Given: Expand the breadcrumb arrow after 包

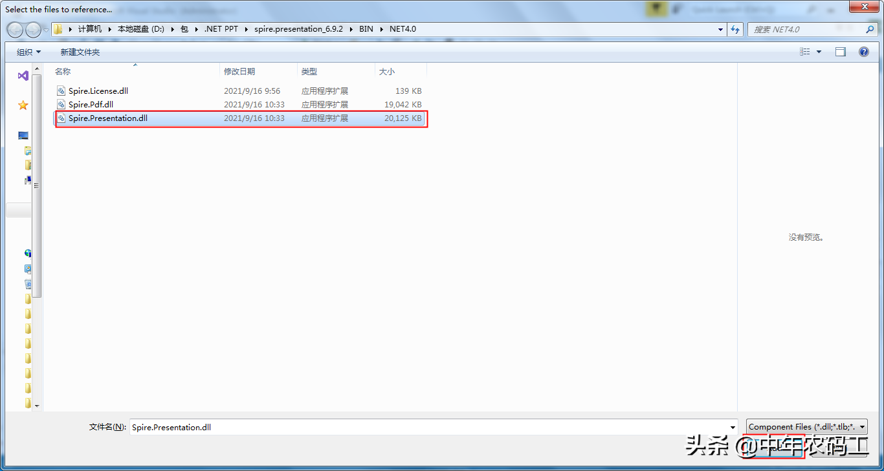Looking at the screenshot, I should click(x=196, y=29).
